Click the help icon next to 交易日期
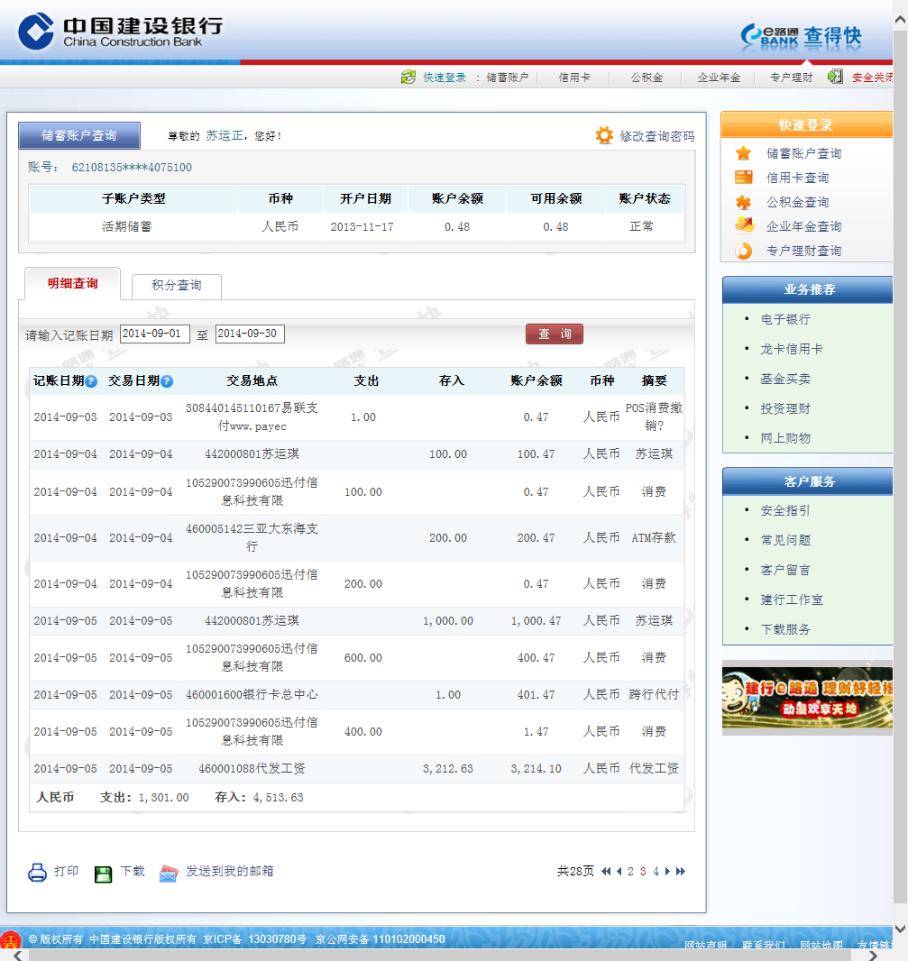 (x=167, y=381)
